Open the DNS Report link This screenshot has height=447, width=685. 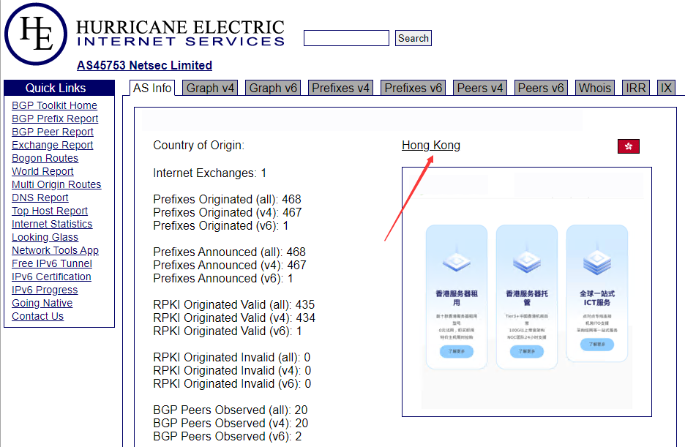pyautogui.click(x=40, y=198)
